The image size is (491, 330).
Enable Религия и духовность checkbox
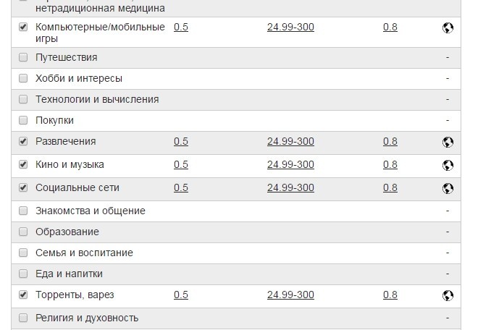(23, 318)
